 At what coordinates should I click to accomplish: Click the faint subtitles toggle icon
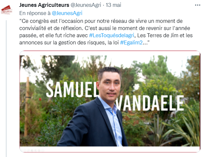click(x=39, y=150)
